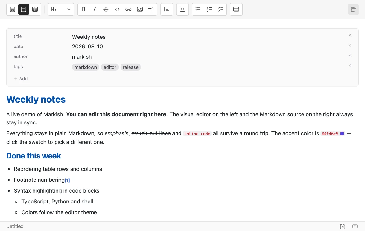Remove the tags frontmatter row
365x231 pixels.
click(x=350, y=65)
